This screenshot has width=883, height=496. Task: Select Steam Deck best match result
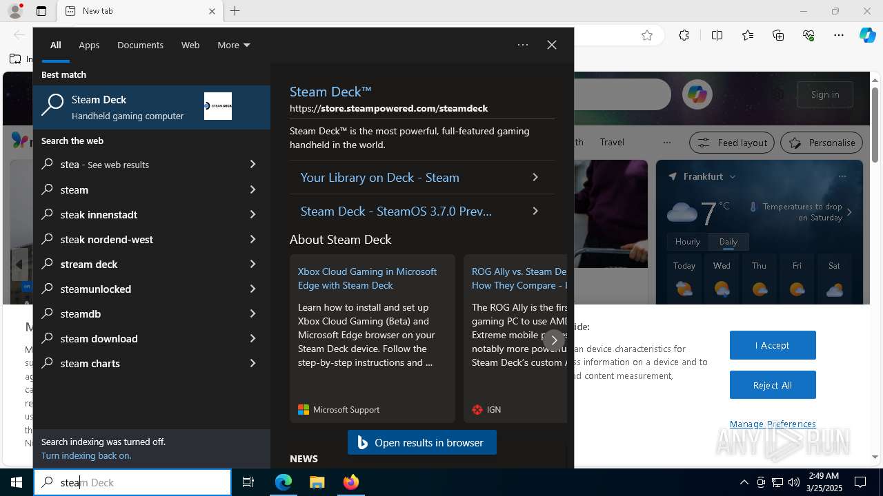[152, 107]
